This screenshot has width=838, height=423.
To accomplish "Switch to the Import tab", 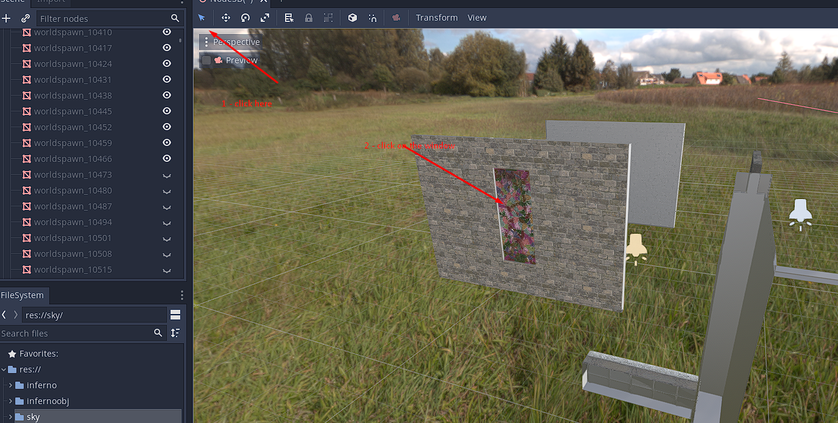I will pos(51,2).
